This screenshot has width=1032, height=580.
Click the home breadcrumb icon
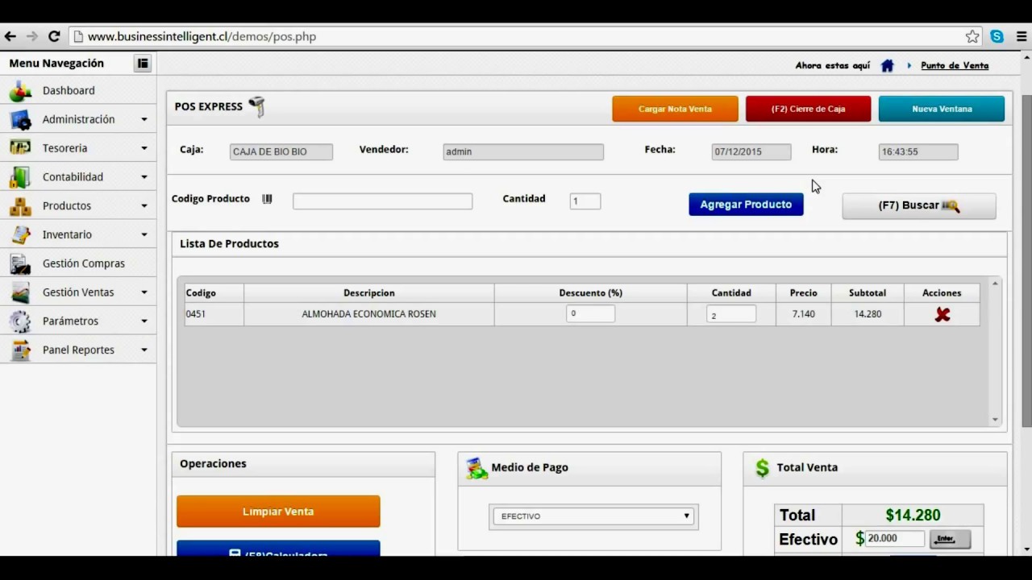coord(887,66)
